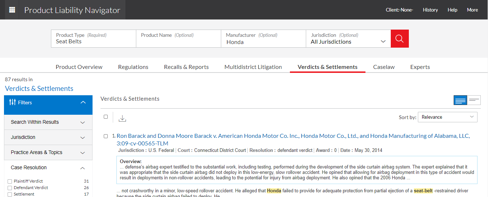Open the More menu
Viewport: 488px width, 197px height.
click(x=472, y=10)
